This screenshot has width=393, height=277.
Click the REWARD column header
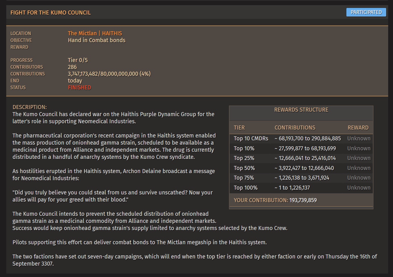[x=358, y=128]
